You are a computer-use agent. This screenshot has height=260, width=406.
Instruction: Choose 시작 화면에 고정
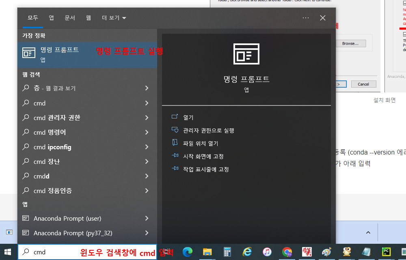coord(203,156)
